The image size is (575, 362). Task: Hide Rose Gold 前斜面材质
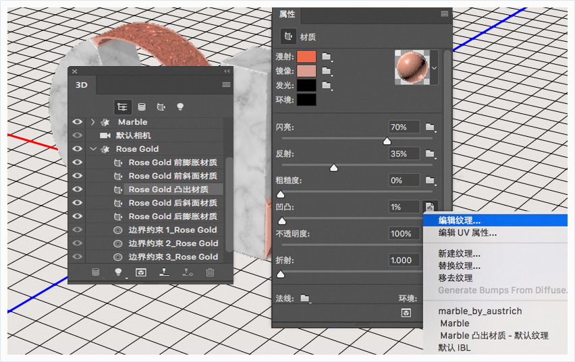(78, 176)
